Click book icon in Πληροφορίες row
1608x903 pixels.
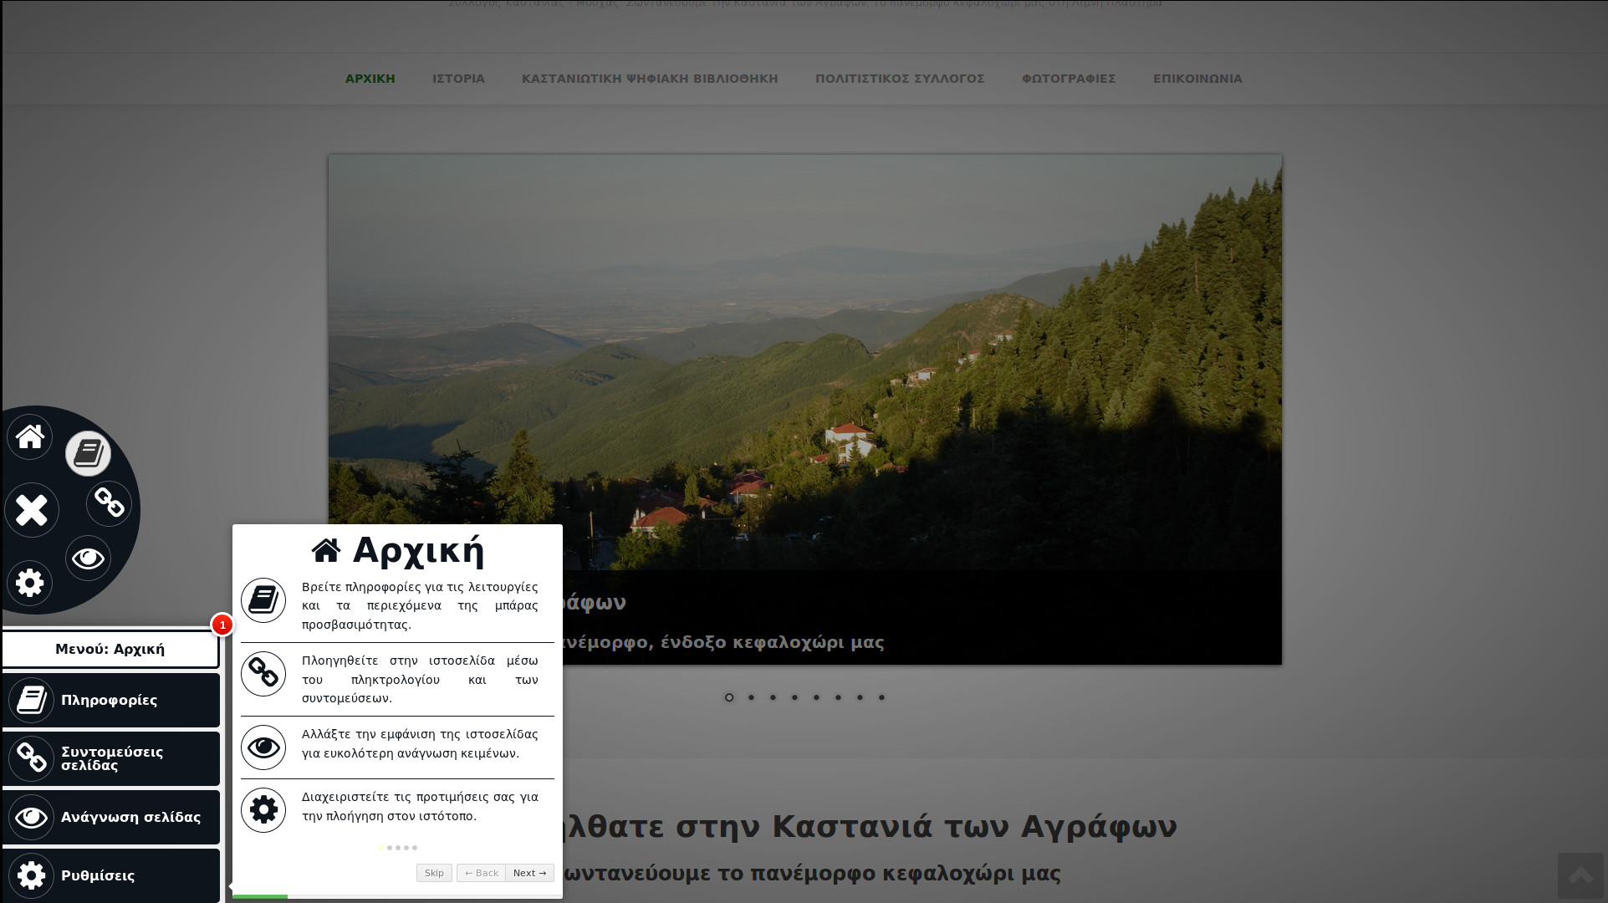pyautogui.click(x=32, y=700)
